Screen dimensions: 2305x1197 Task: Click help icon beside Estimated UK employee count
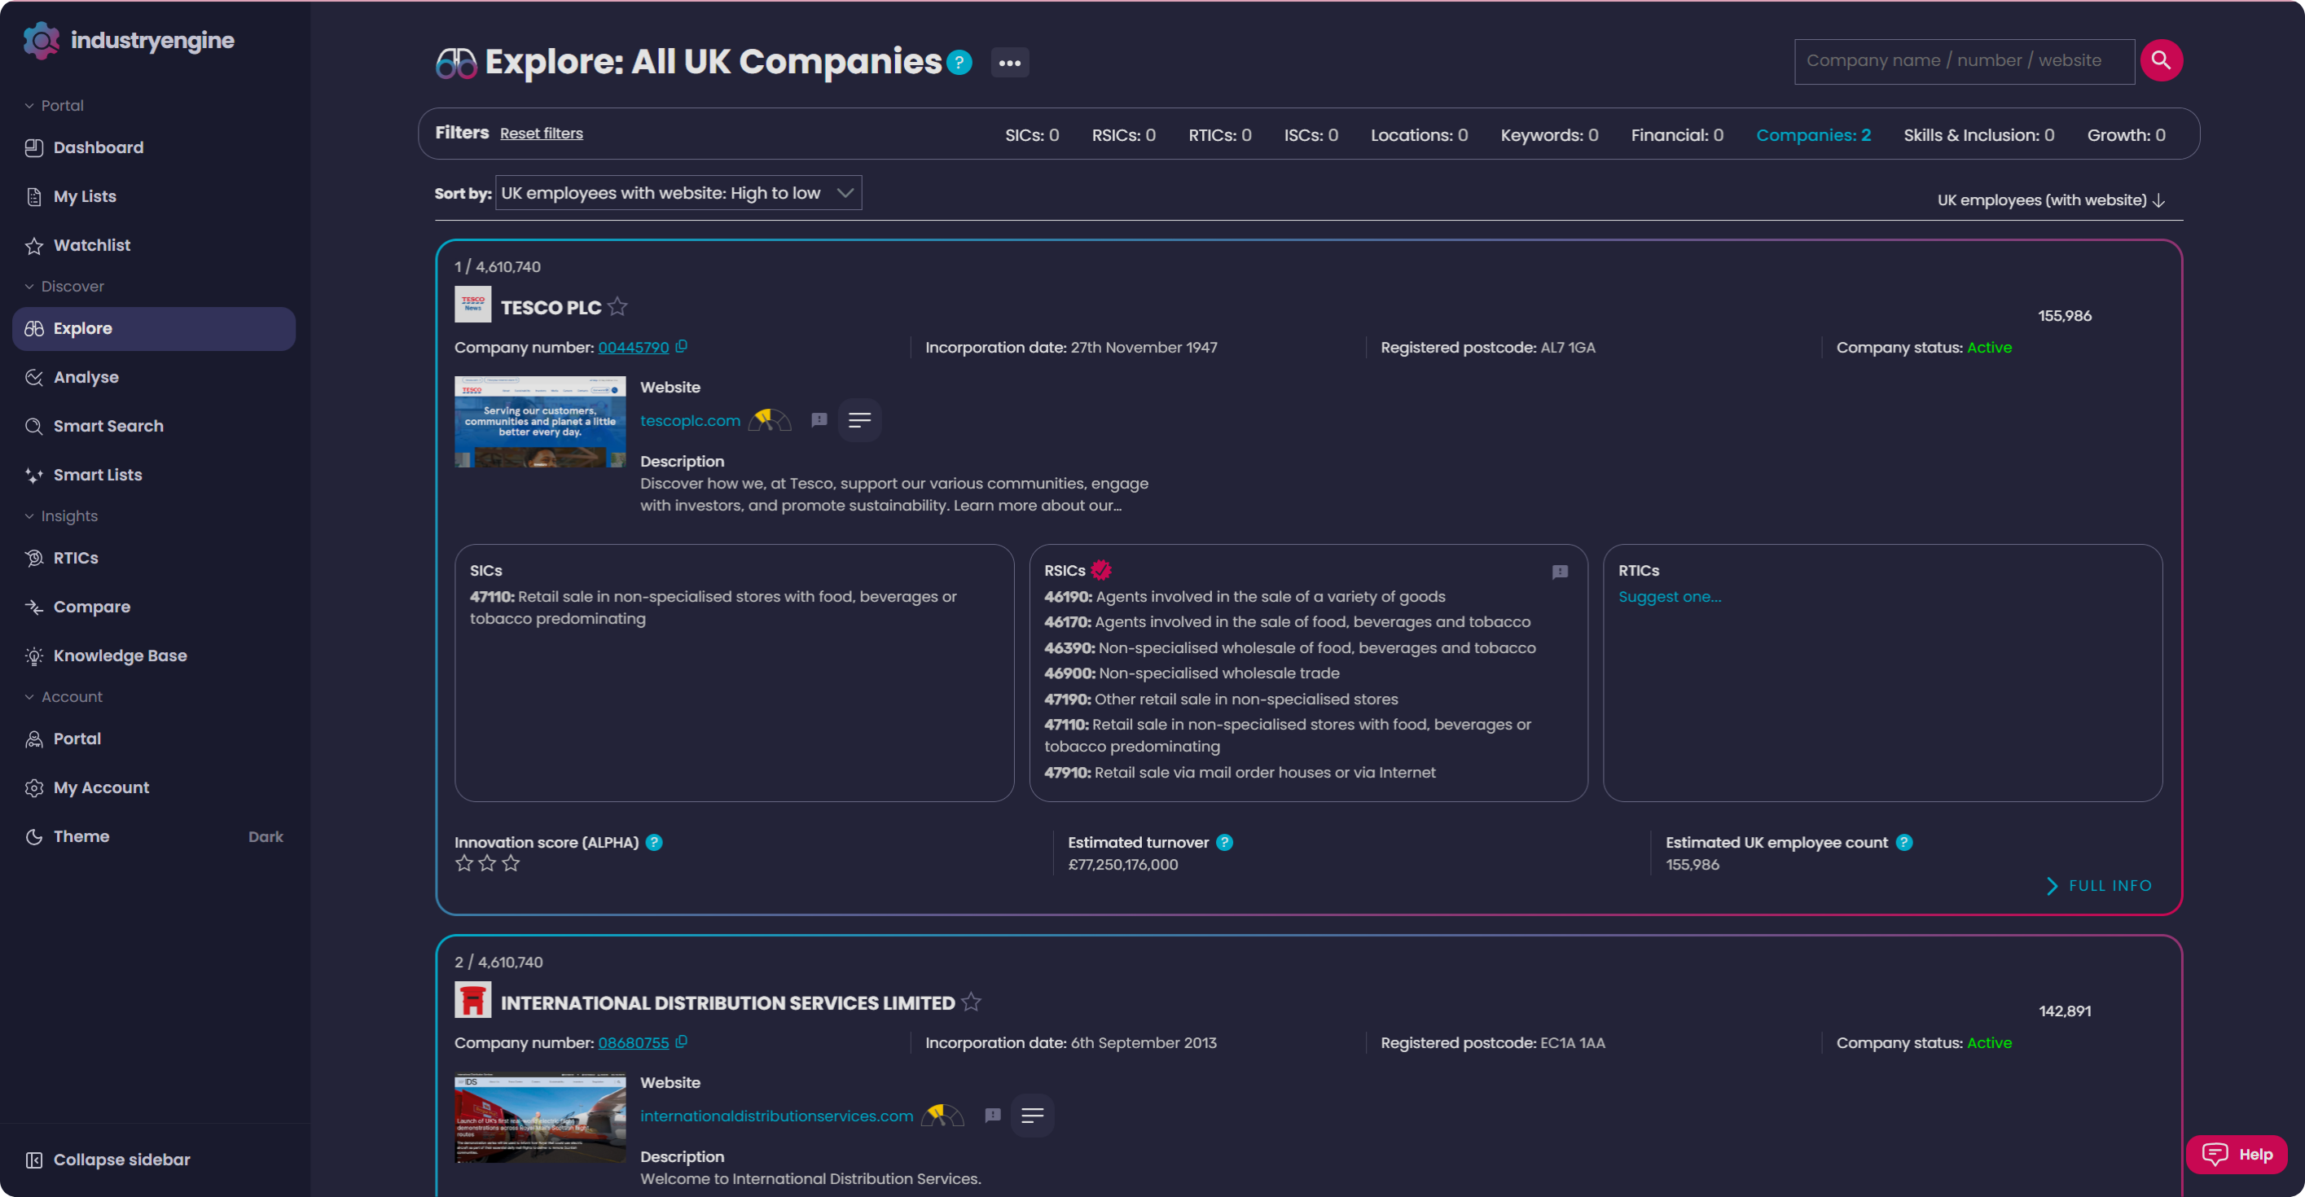(1904, 842)
